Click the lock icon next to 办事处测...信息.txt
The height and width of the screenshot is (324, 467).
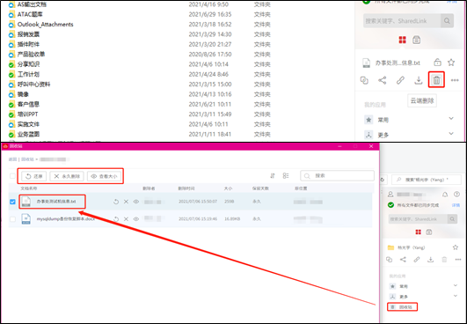(x=437, y=63)
